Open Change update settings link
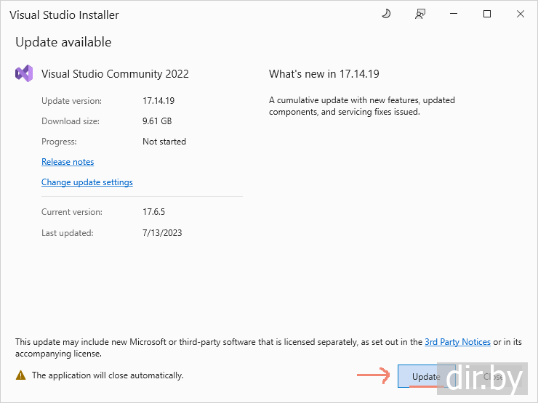538x403 pixels. click(87, 182)
